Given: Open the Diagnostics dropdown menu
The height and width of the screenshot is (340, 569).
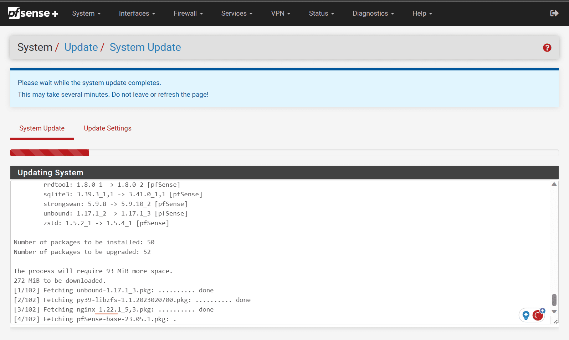Looking at the screenshot, I should pos(373,14).
